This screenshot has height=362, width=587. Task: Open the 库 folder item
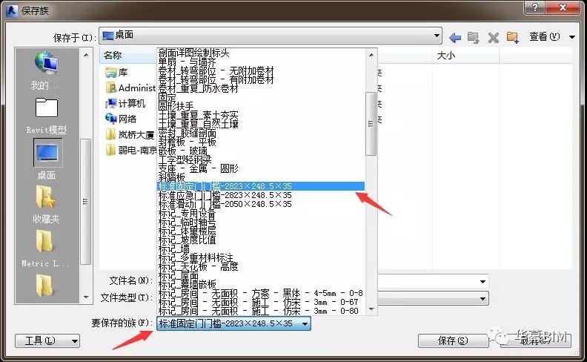coord(117,72)
